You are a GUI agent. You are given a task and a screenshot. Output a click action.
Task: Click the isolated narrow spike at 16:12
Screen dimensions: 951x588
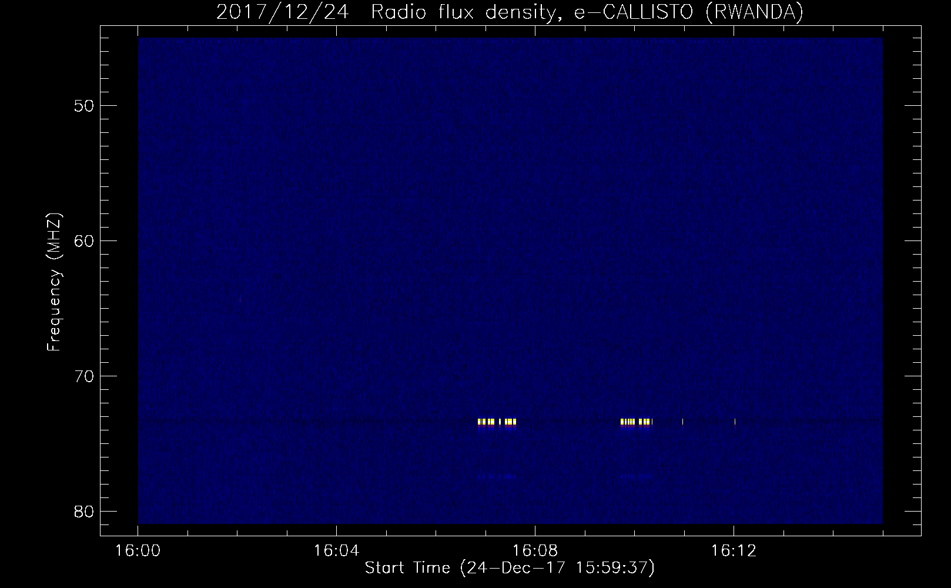point(735,422)
